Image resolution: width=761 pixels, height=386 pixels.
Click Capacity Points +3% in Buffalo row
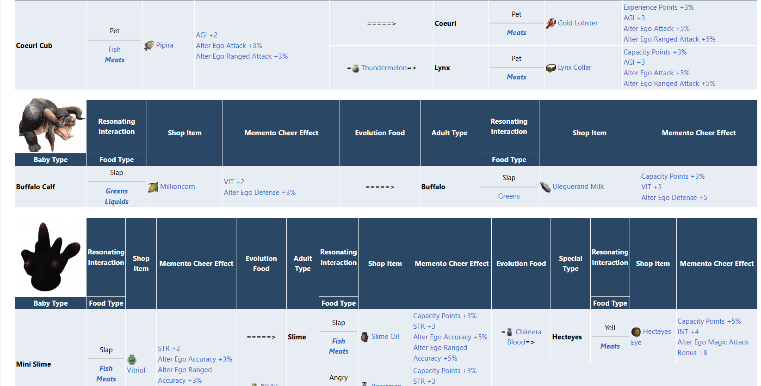tap(673, 176)
